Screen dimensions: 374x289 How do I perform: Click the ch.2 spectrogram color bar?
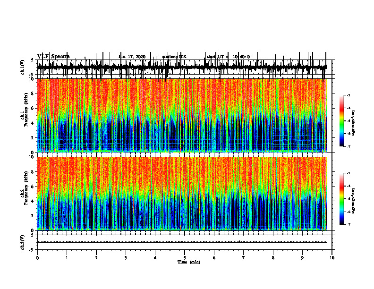342,199
